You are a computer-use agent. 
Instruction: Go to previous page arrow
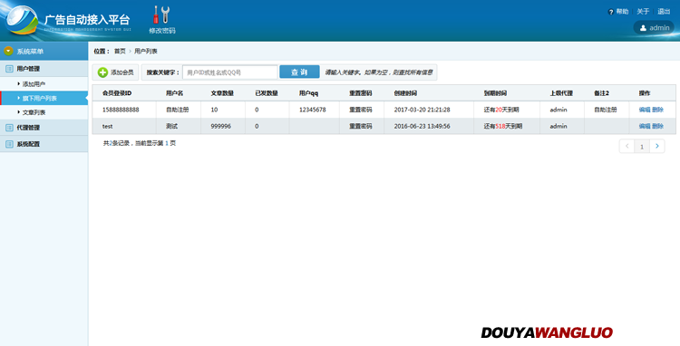tap(627, 147)
